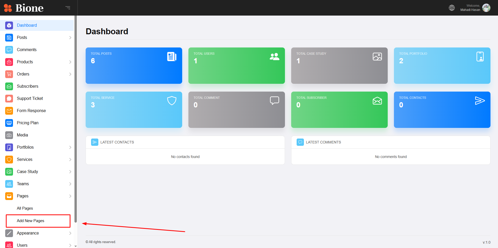The image size is (498, 248).
Task: Click the shield icon on Total Service card
Action: (172, 101)
